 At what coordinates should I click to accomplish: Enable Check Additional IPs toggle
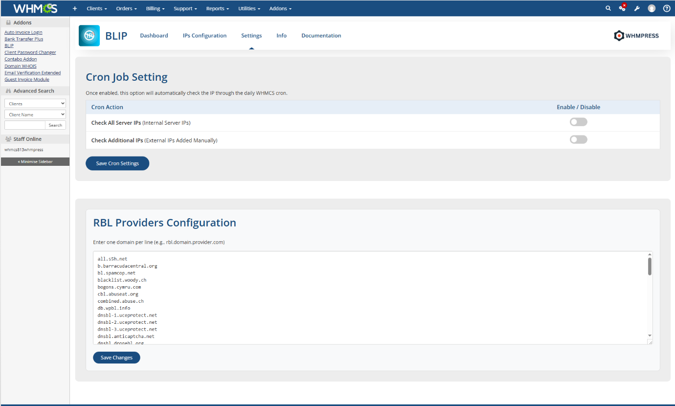point(578,139)
